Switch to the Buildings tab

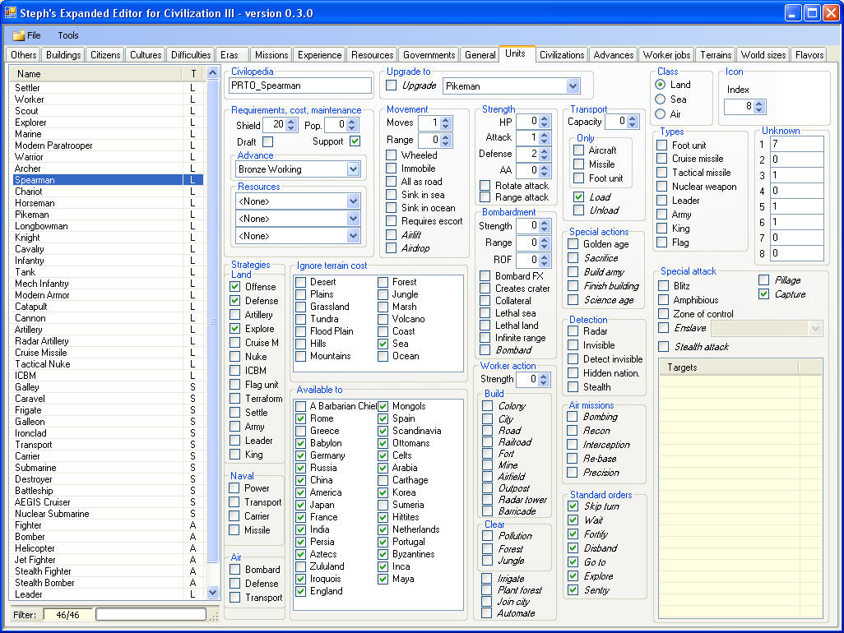[x=63, y=55]
